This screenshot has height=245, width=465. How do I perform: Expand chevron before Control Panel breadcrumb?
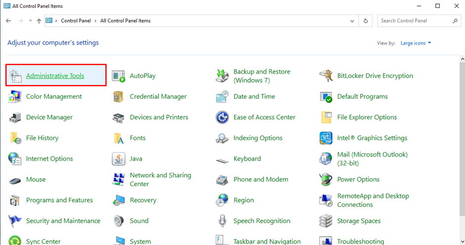[x=56, y=21]
